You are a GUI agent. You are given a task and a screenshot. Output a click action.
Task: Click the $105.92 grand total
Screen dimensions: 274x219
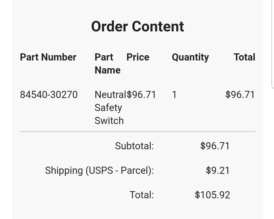[x=213, y=195]
